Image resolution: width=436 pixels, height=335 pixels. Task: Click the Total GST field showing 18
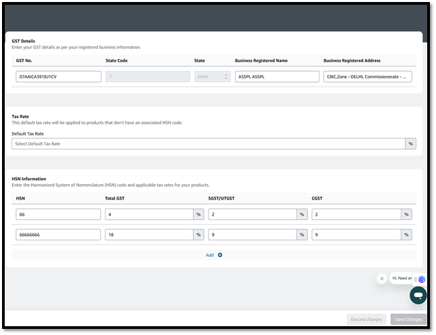[149, 235]
